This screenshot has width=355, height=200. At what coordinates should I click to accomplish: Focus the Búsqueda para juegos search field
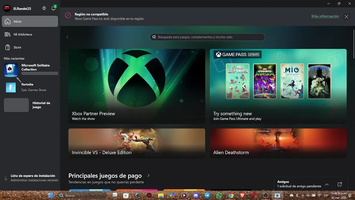click(207, 37)
